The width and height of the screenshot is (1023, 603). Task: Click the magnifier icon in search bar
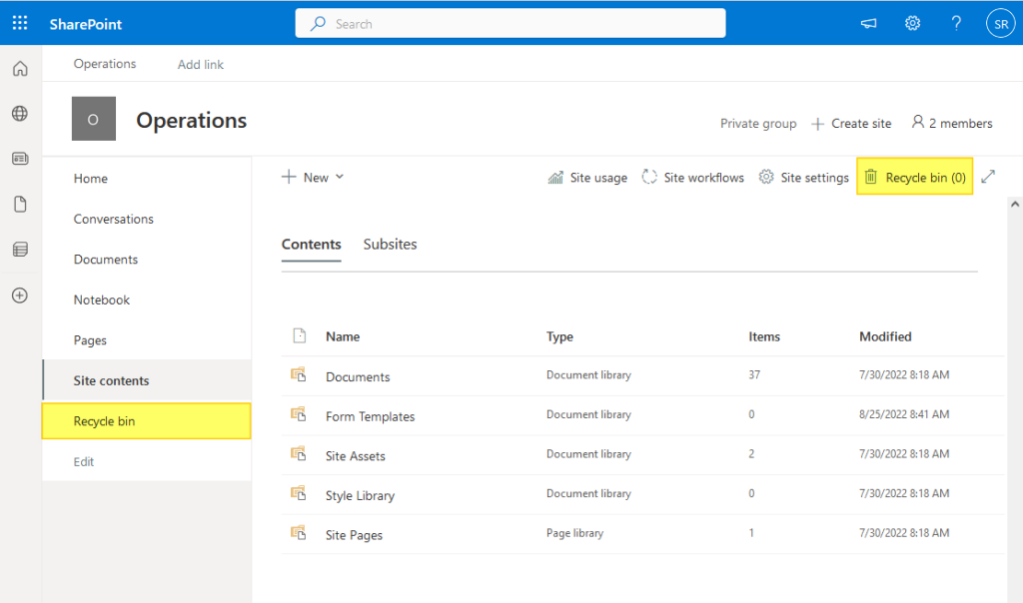click(x=318, y=24)
